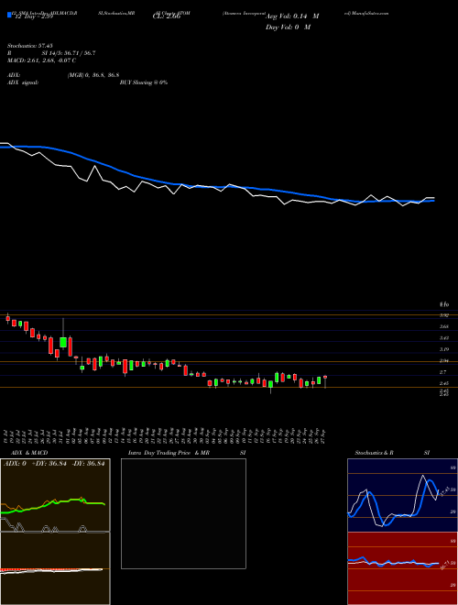Viewport: 458px width, 605px height.
Task: Click the 'MACD: 2.61, 2.68, -0.07 C' line
Action: (x=41, y=60)
